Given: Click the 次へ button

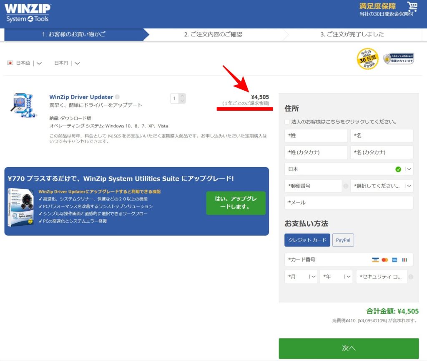Looking at the screenshot, I should 349,348.
